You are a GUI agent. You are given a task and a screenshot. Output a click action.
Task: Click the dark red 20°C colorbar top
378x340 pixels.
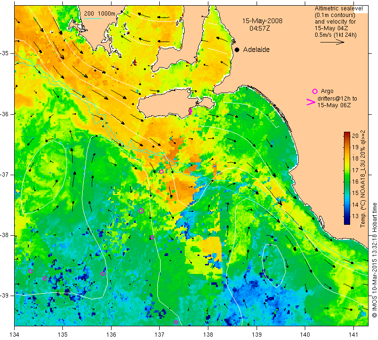click(x=347, y=134)
